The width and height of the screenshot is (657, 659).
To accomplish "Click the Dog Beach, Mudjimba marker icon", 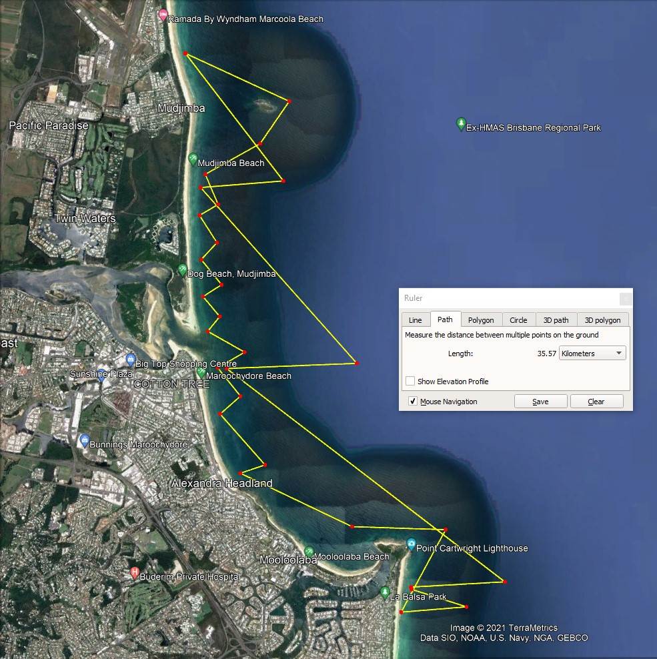I will tap(182, 270).
